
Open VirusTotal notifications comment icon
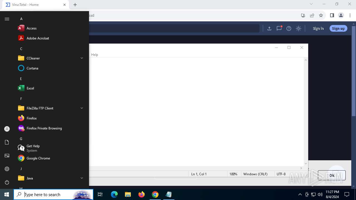(x=279, y=28)
